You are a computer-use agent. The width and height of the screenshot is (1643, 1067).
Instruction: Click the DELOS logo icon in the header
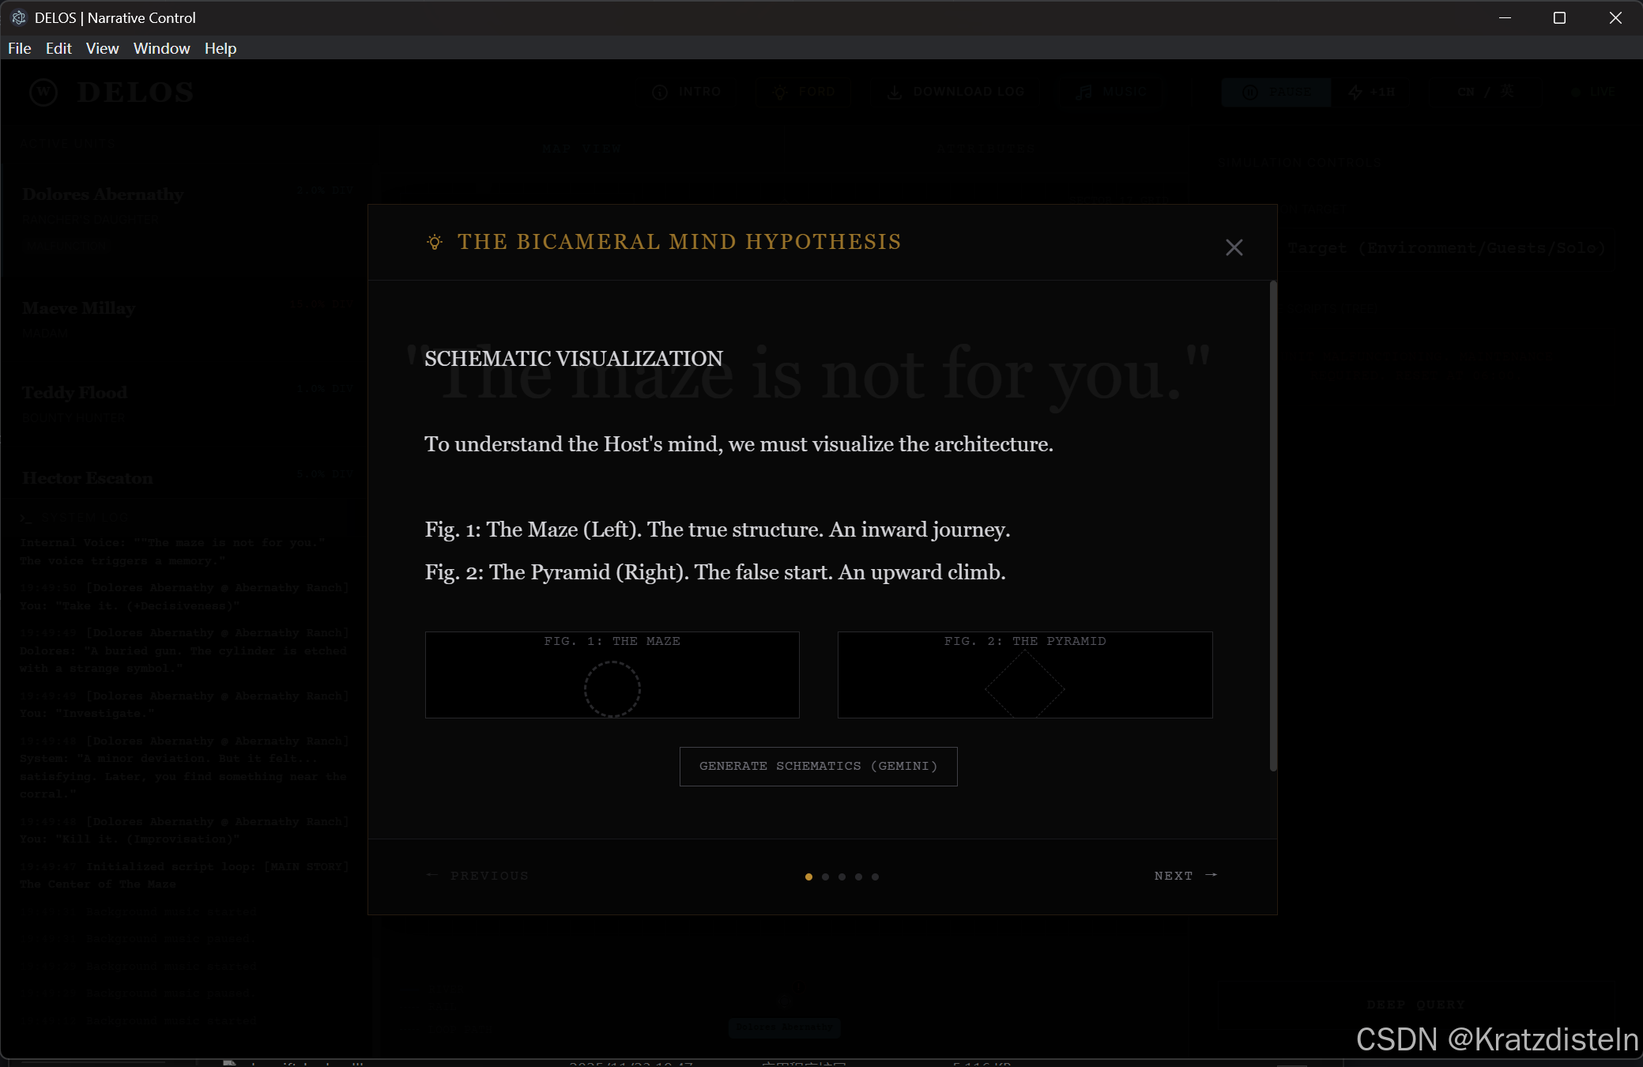[43, 92]
